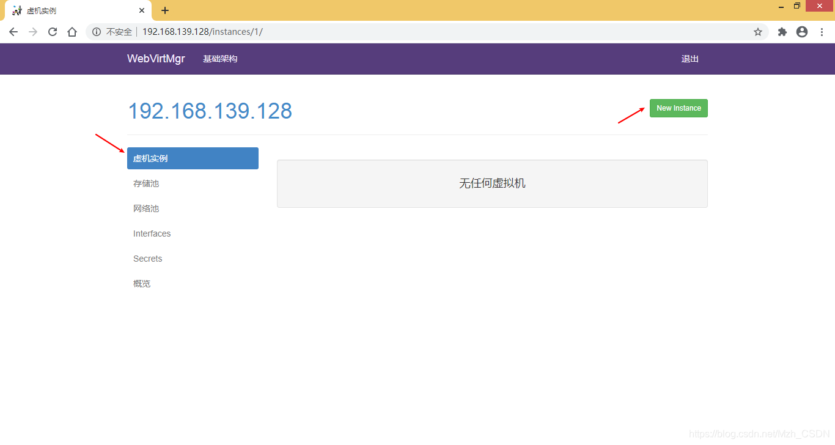This screenshot has width=835, height=445.
Task: Open Interfaces in the sidebar
Action: 193,234
